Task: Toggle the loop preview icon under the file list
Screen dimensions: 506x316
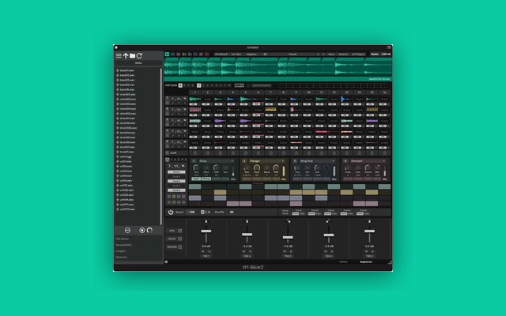Action: pyautogui.click(x=149, y=230)
